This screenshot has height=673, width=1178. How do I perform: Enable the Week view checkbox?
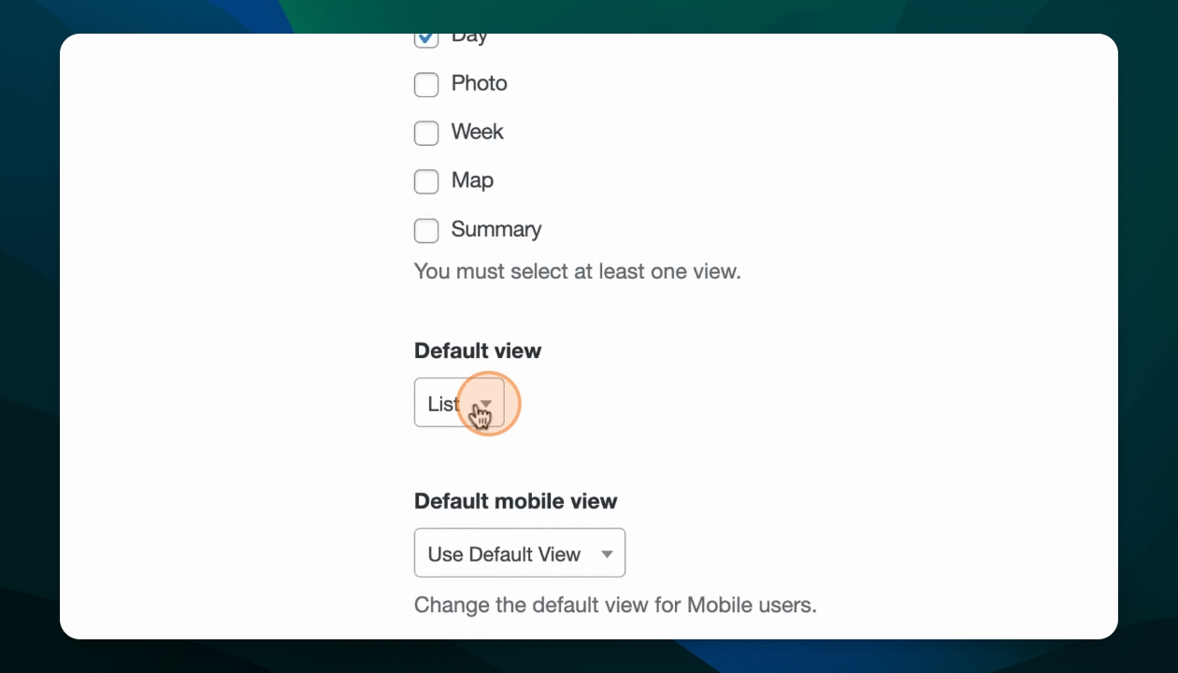coord(426,133)
